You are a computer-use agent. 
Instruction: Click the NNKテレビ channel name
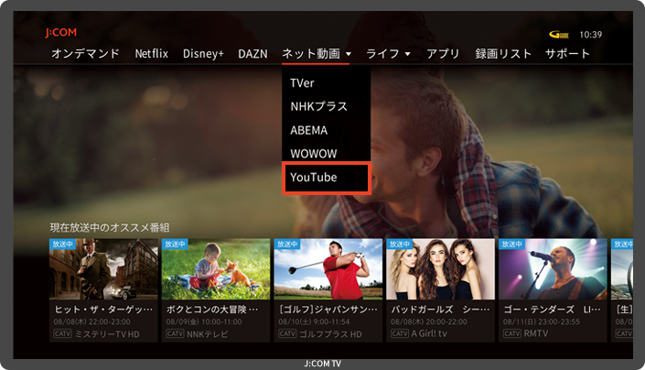pos(208,334)
